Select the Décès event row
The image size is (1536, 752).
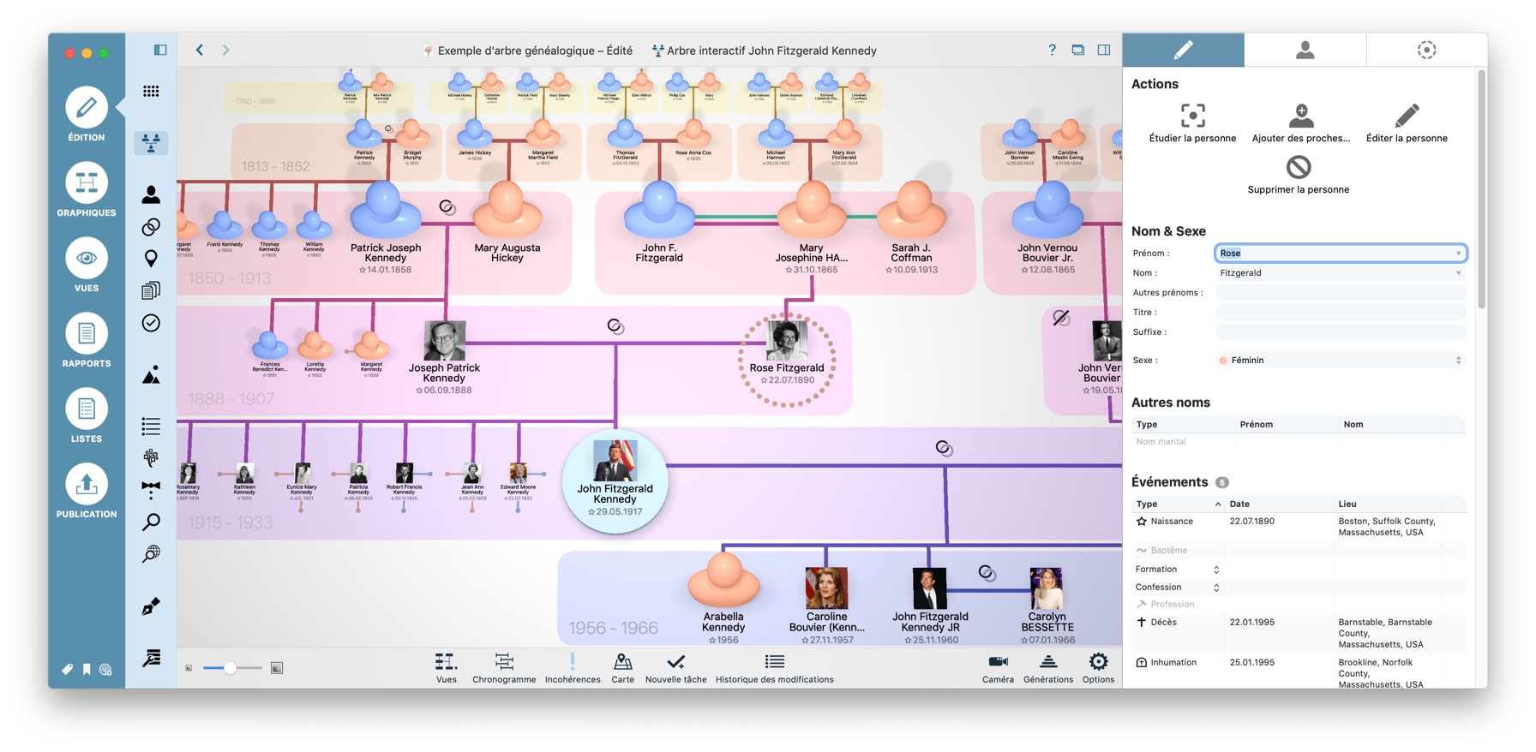coord(1299,633)
